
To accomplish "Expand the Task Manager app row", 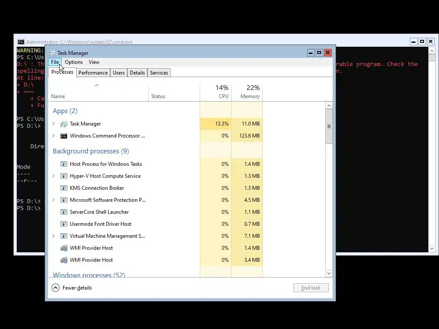I will (54, 124).
